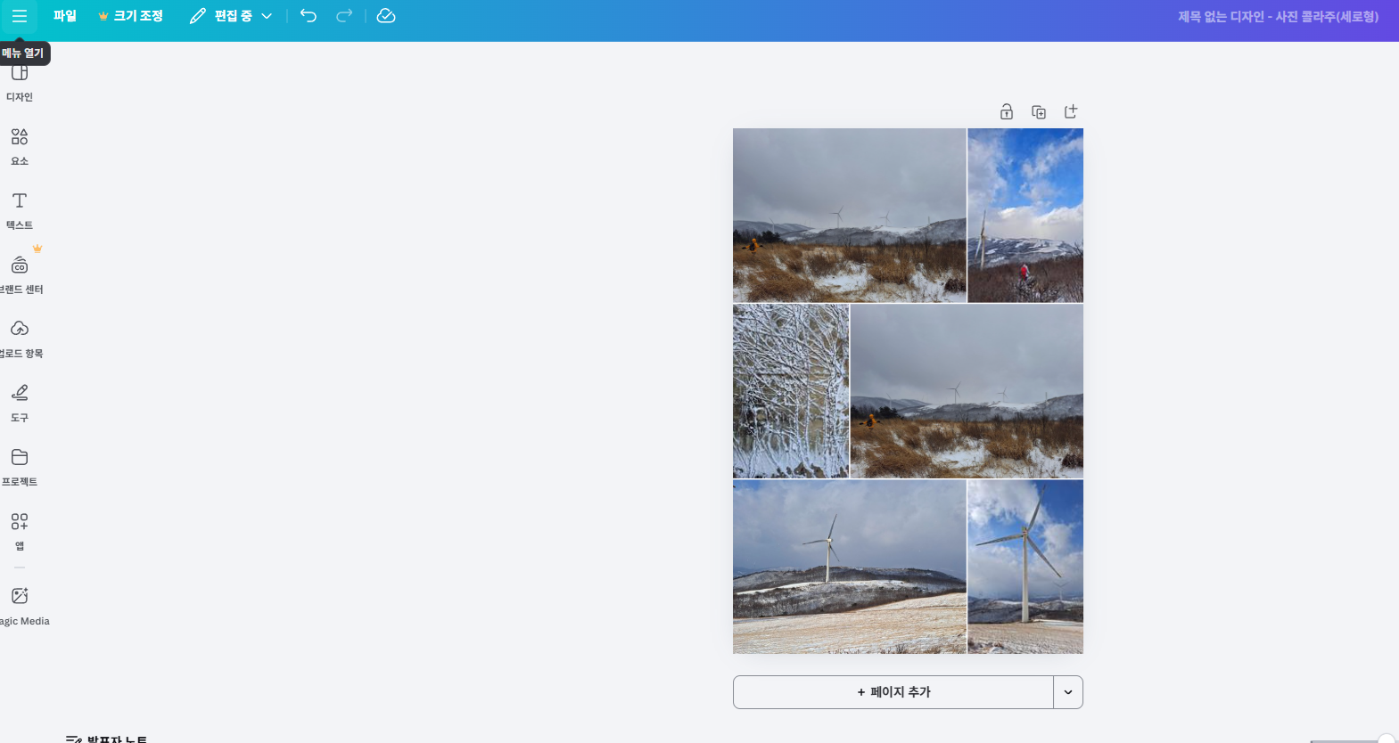Redo the last undone action
The width and height of the screenshot is (1399, 743).
(344, 16)
